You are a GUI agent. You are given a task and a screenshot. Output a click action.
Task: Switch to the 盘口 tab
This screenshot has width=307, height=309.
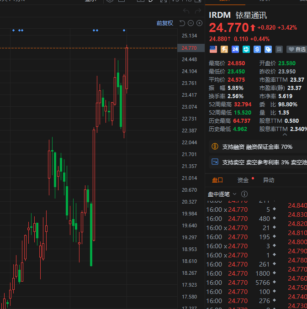[x=217, y=180]
